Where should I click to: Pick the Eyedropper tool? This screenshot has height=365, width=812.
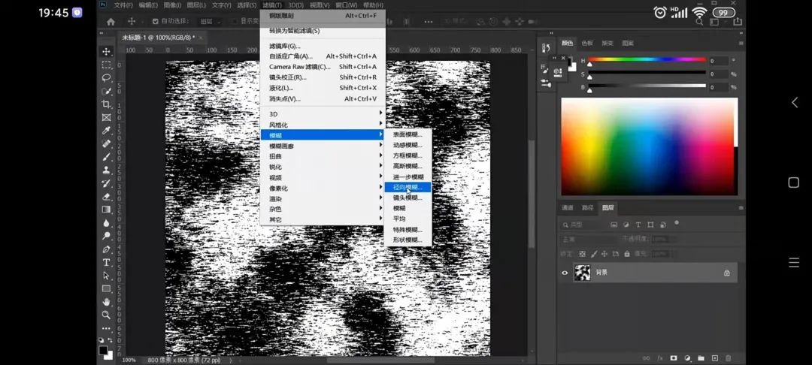click(107, 130)
